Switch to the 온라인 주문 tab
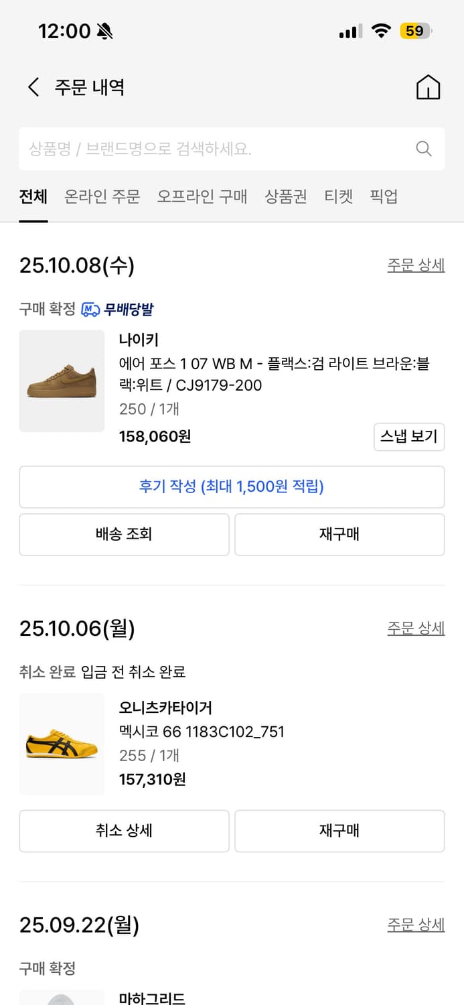 [x=101, y=197]
